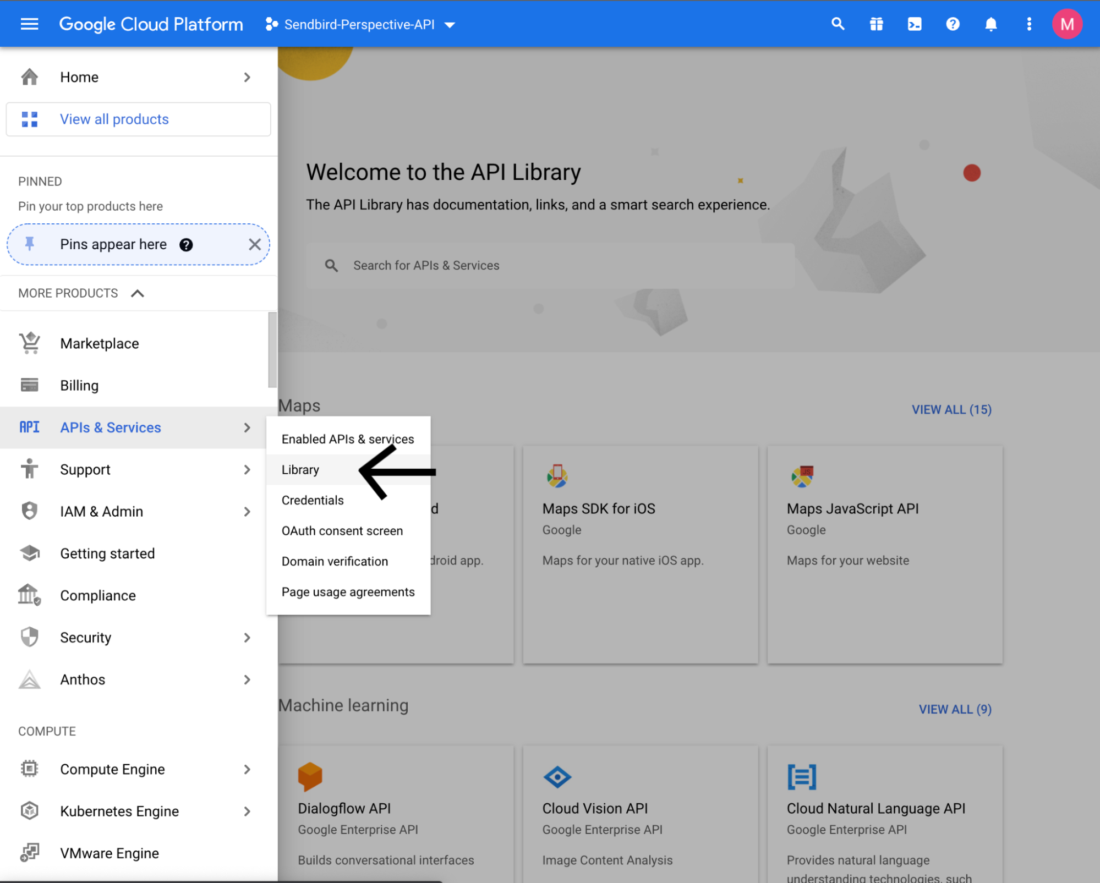Click the search magnifier in top bar

[x=838, y=24]
